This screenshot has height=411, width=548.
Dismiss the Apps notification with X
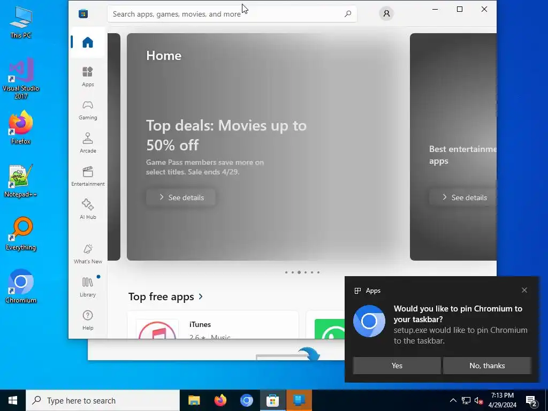[524, 290]
